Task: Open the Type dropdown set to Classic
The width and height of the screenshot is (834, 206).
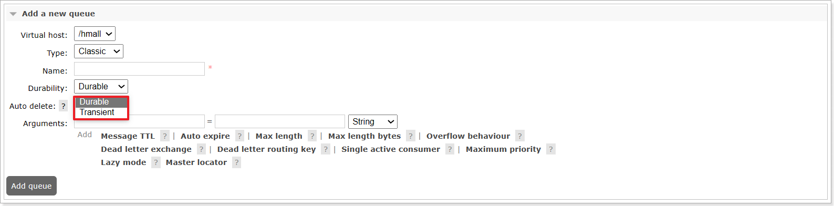Action: pyautogui.click(x=99, y=51)
